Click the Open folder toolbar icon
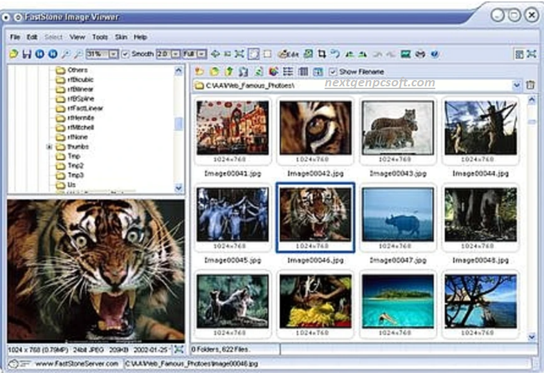Viewport: 544px width, 373px height. click(x=14, y=54)
